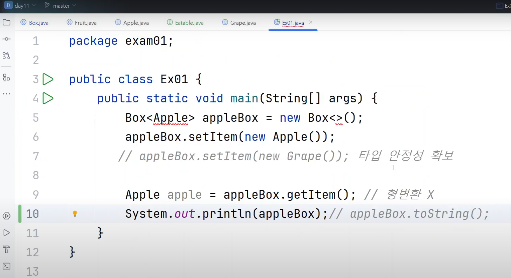Image resolution: width=511 pixels, height=278 pixels.
Task: Open the Pull Requests tool window icon
Action: click(6, 56)
